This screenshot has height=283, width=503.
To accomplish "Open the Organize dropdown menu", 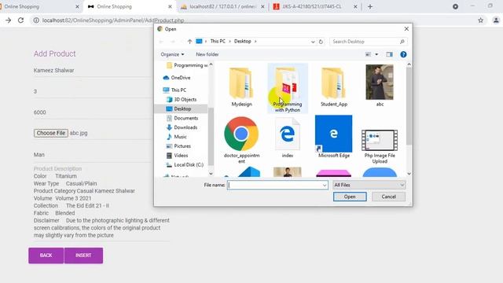I will point(172,54).
